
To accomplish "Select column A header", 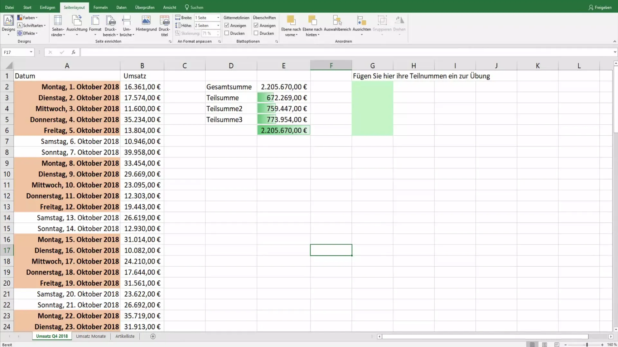I will point(67,66).
